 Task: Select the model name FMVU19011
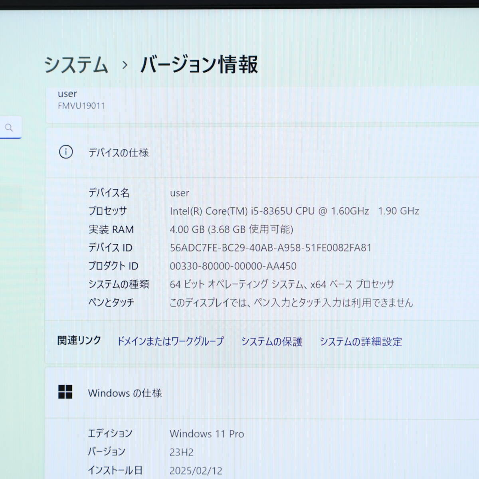pos(81,106)
